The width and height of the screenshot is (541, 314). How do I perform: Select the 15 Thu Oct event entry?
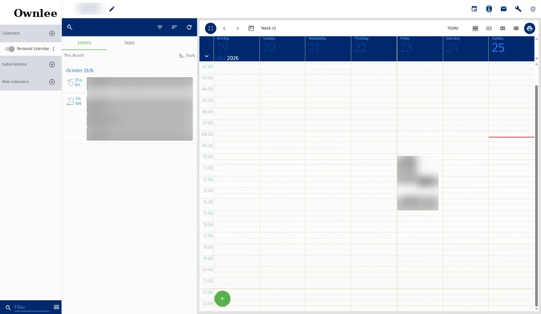pyautogui.click(x=129, y=85)
